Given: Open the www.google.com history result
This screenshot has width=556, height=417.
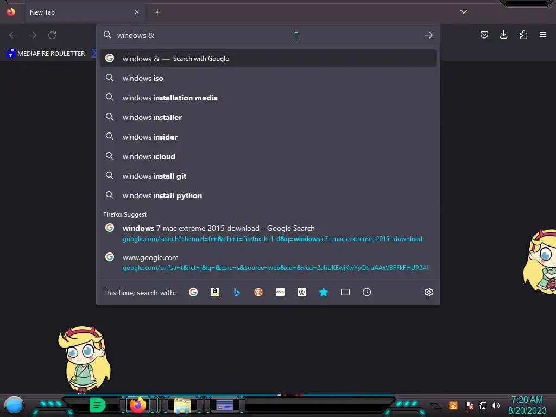Looking at the screenshot, I should (268, 262).
